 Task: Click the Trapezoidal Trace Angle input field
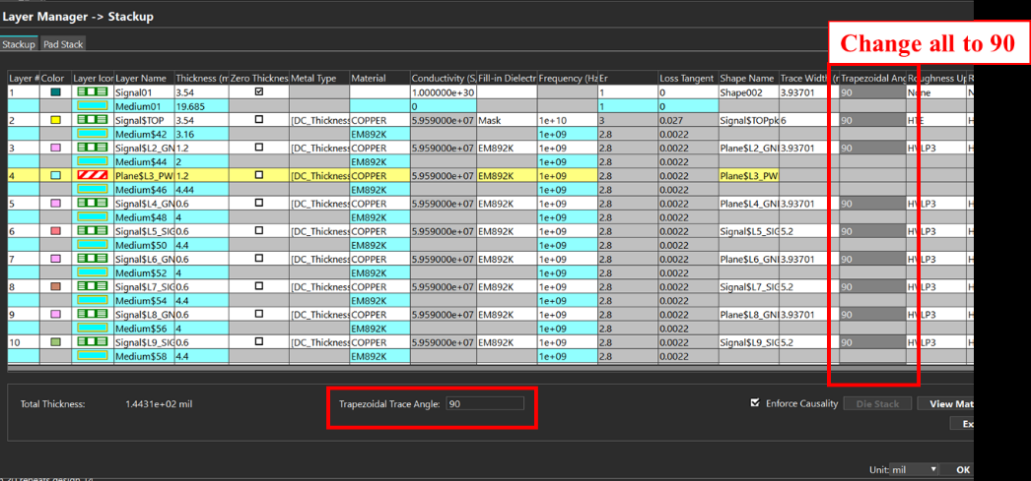pos(485,403)
